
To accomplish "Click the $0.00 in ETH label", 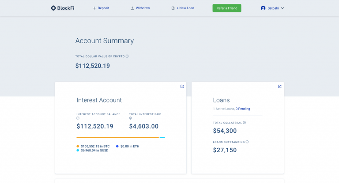I will point(130,146).
